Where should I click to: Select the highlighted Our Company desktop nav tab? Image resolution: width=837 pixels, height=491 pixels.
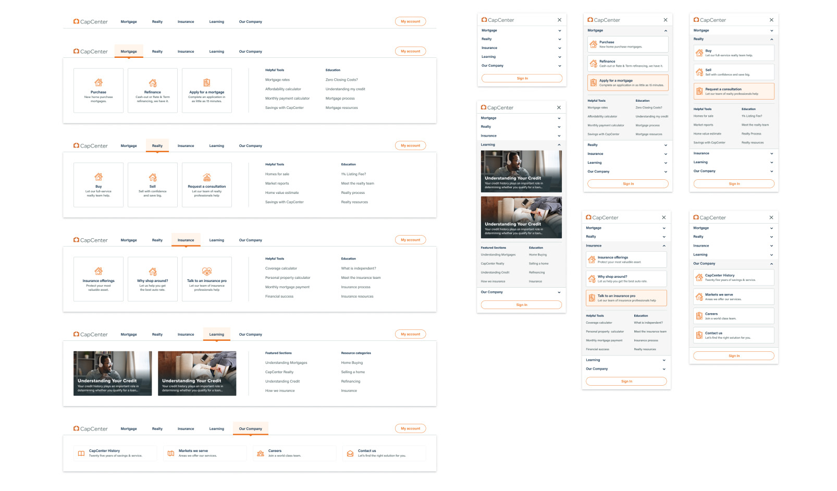point(251,429)
